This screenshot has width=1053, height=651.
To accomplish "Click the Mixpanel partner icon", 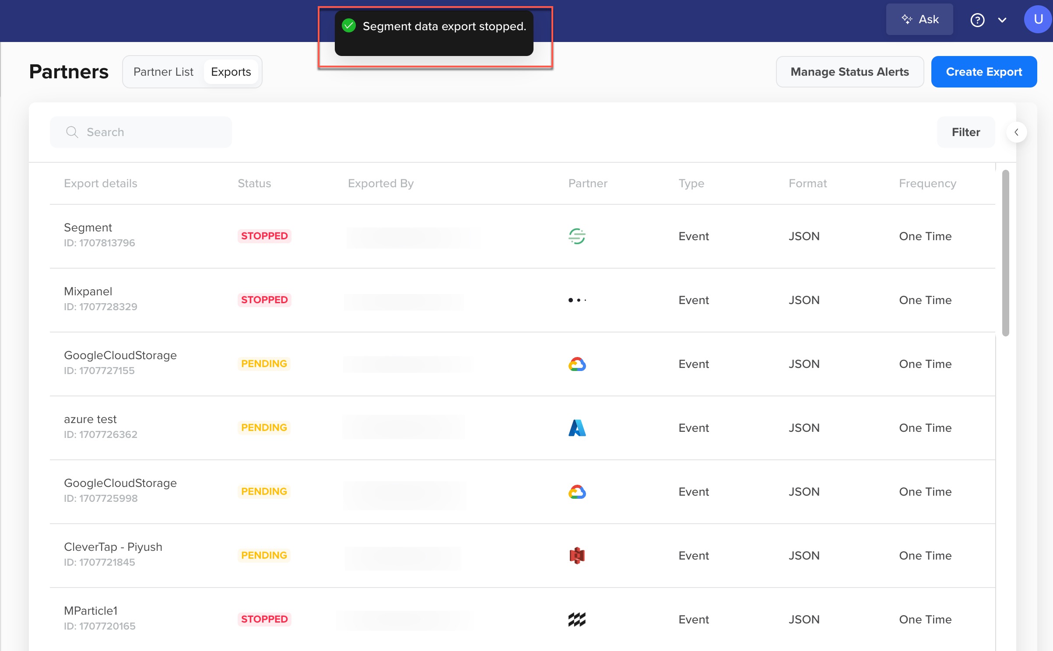I will (577, 299).
